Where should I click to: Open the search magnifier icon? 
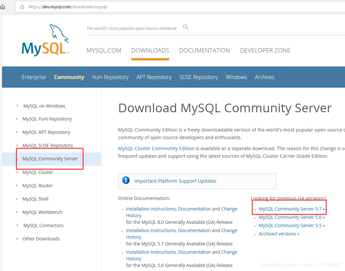[x=185, y=27]
